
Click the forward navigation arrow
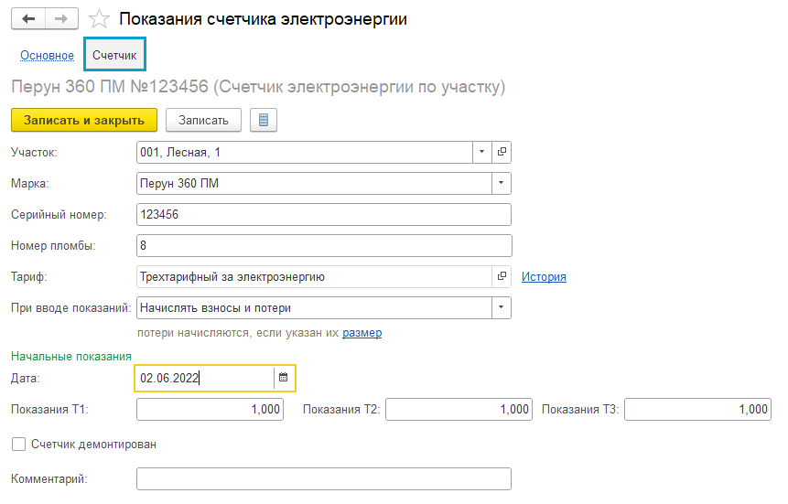coord(61,19)
